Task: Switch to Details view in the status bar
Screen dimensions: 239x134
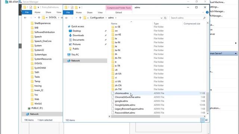Action: coord(202,120)
